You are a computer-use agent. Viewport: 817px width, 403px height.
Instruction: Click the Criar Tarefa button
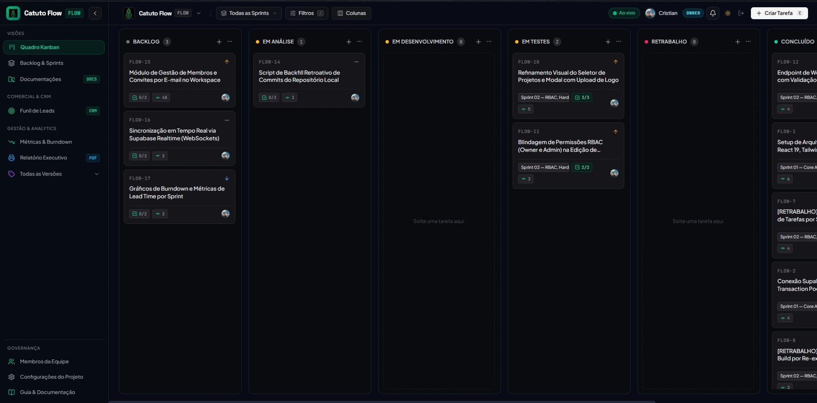tap(779, 13)
